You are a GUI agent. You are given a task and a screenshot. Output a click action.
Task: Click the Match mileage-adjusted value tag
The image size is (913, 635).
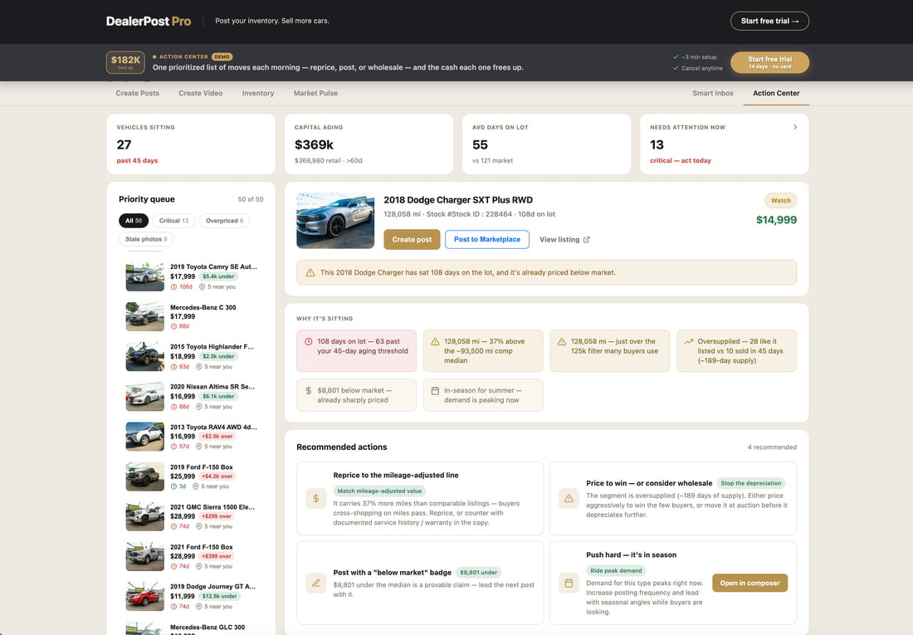coord(379,491)
